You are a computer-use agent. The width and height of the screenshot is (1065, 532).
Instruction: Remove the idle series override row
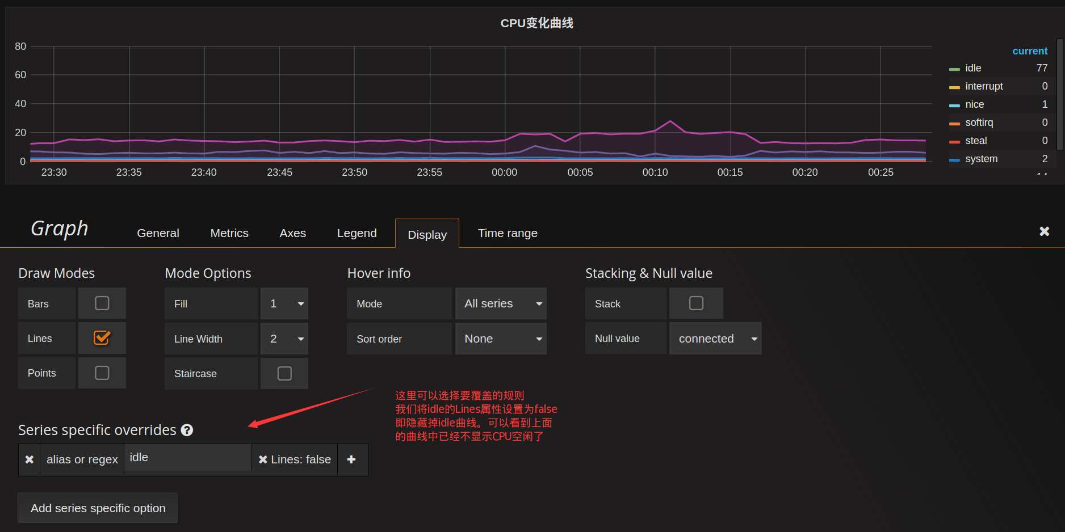tap(30, 459)
